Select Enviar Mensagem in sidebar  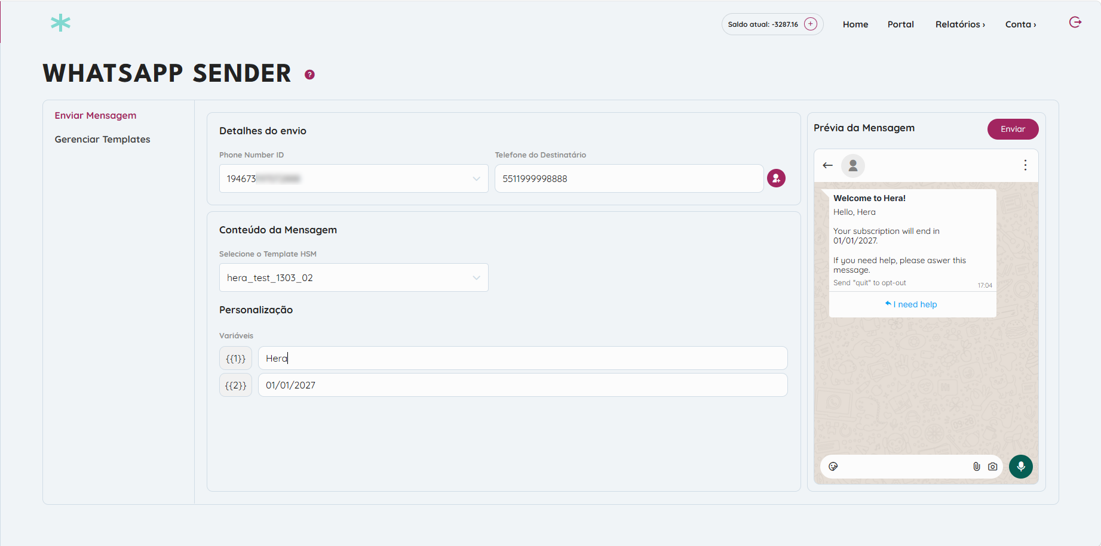(x=96, y=115)
